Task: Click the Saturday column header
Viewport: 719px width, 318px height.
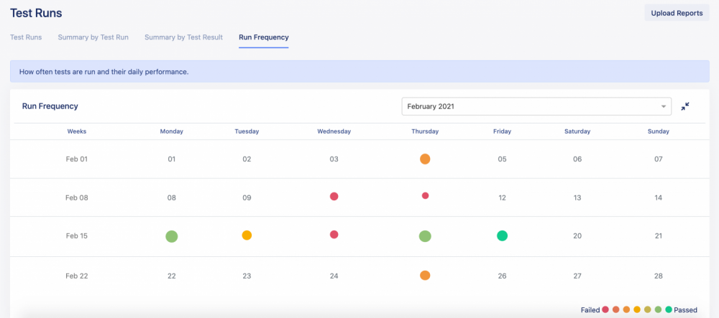Action: [x=577, y=131]
